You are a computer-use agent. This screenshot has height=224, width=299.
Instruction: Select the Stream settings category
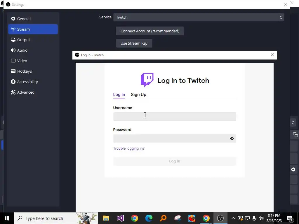pos(33,29)
